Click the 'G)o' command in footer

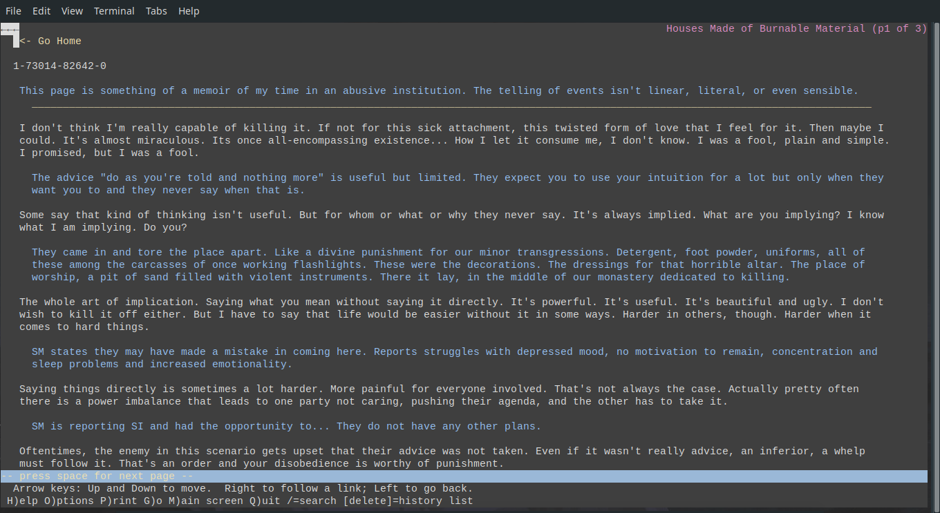(153, 501)
